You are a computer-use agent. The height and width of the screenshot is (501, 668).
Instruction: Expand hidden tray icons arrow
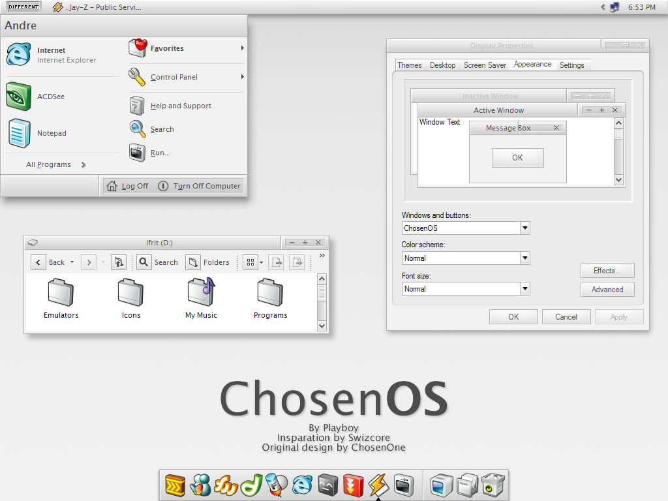[603, 7]
